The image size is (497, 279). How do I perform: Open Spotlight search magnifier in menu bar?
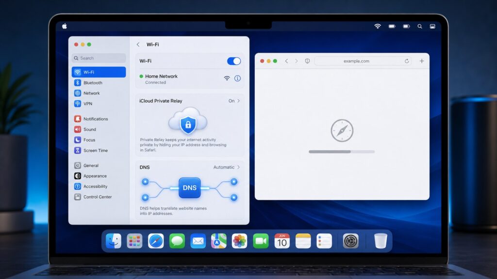click(420, 26)
